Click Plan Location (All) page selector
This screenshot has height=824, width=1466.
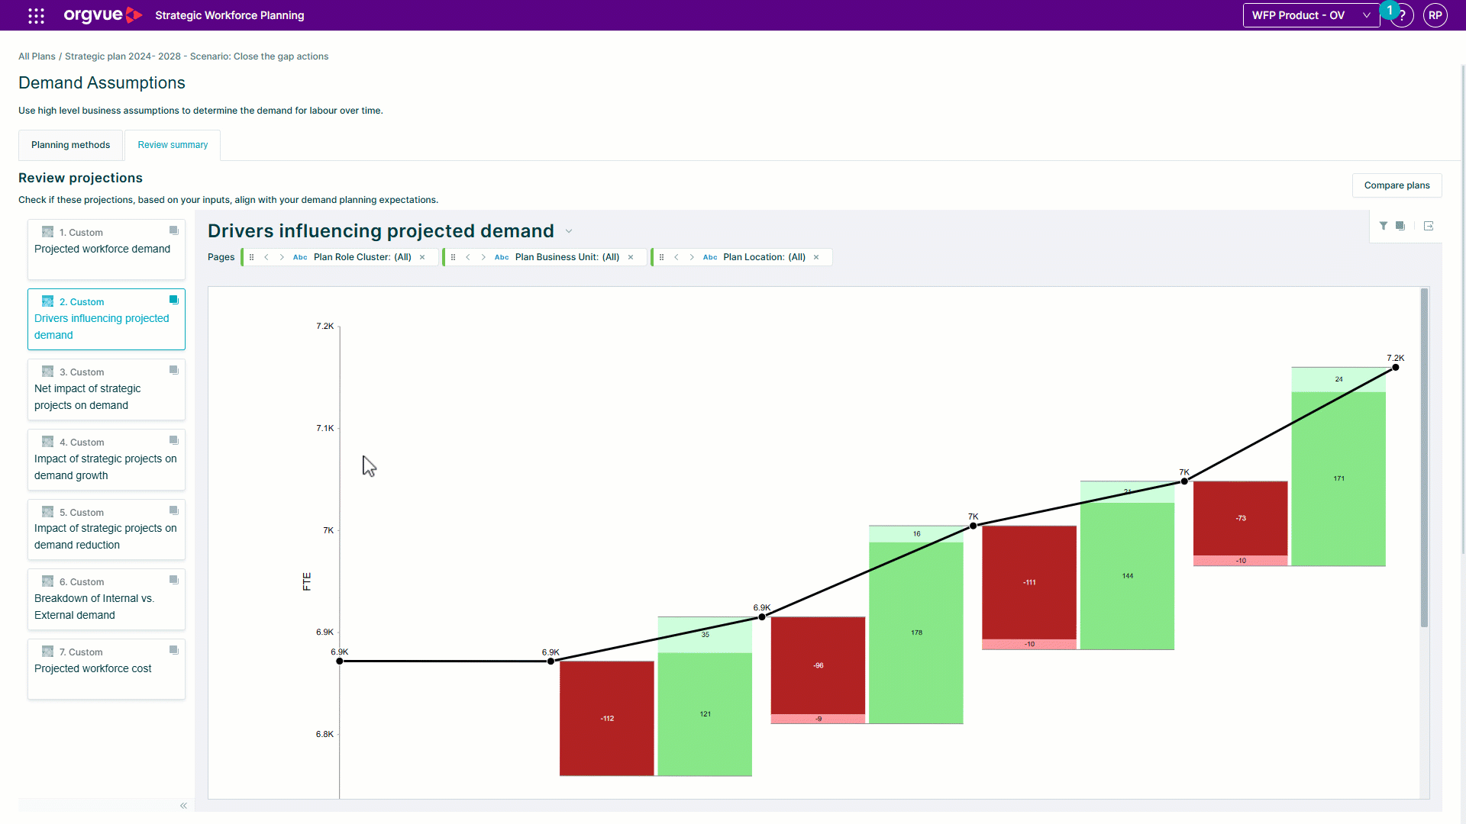coord(764,257)
